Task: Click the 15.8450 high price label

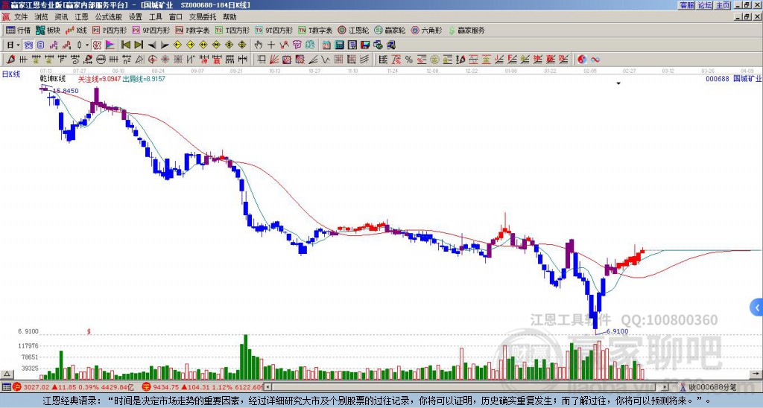Action: (66, 91)
